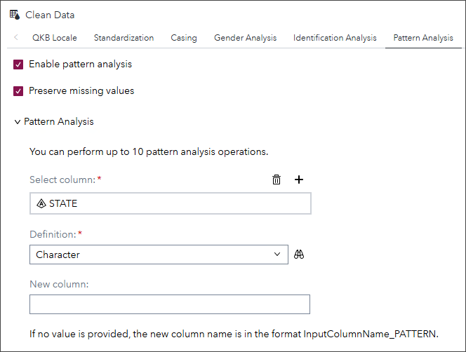The image size is (466, 352).
Task: Switch to the QKB Locale tab
Action: point(54,38)
